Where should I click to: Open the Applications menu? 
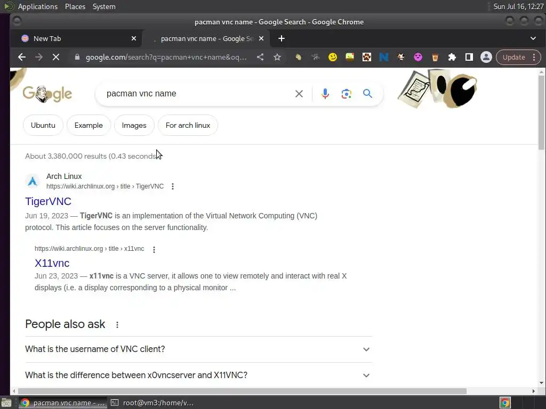pos(38,6)
